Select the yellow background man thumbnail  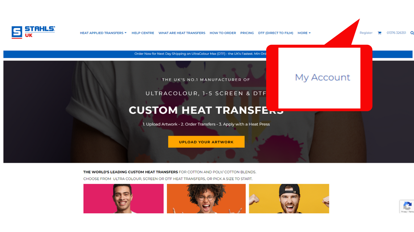(x=289, y=198)
